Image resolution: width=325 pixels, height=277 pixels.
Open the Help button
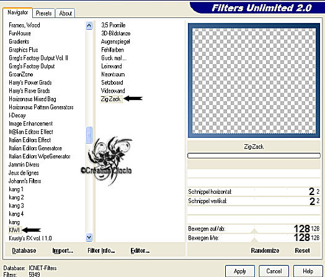coord(308,271)
